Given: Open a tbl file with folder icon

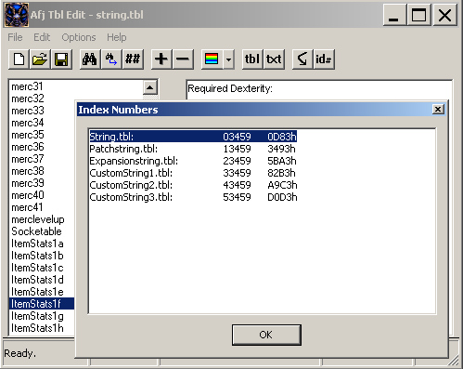Looking at the screenshot, I should point(40,59).
